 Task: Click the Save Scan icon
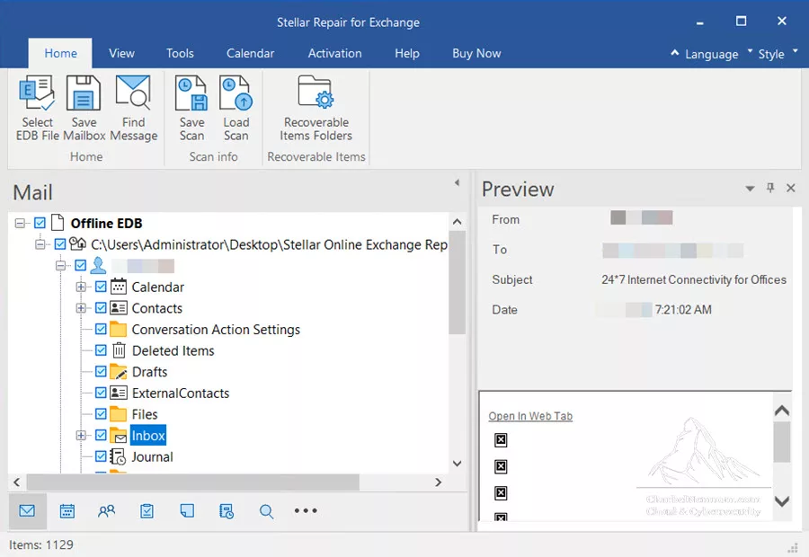click(191, 93)
